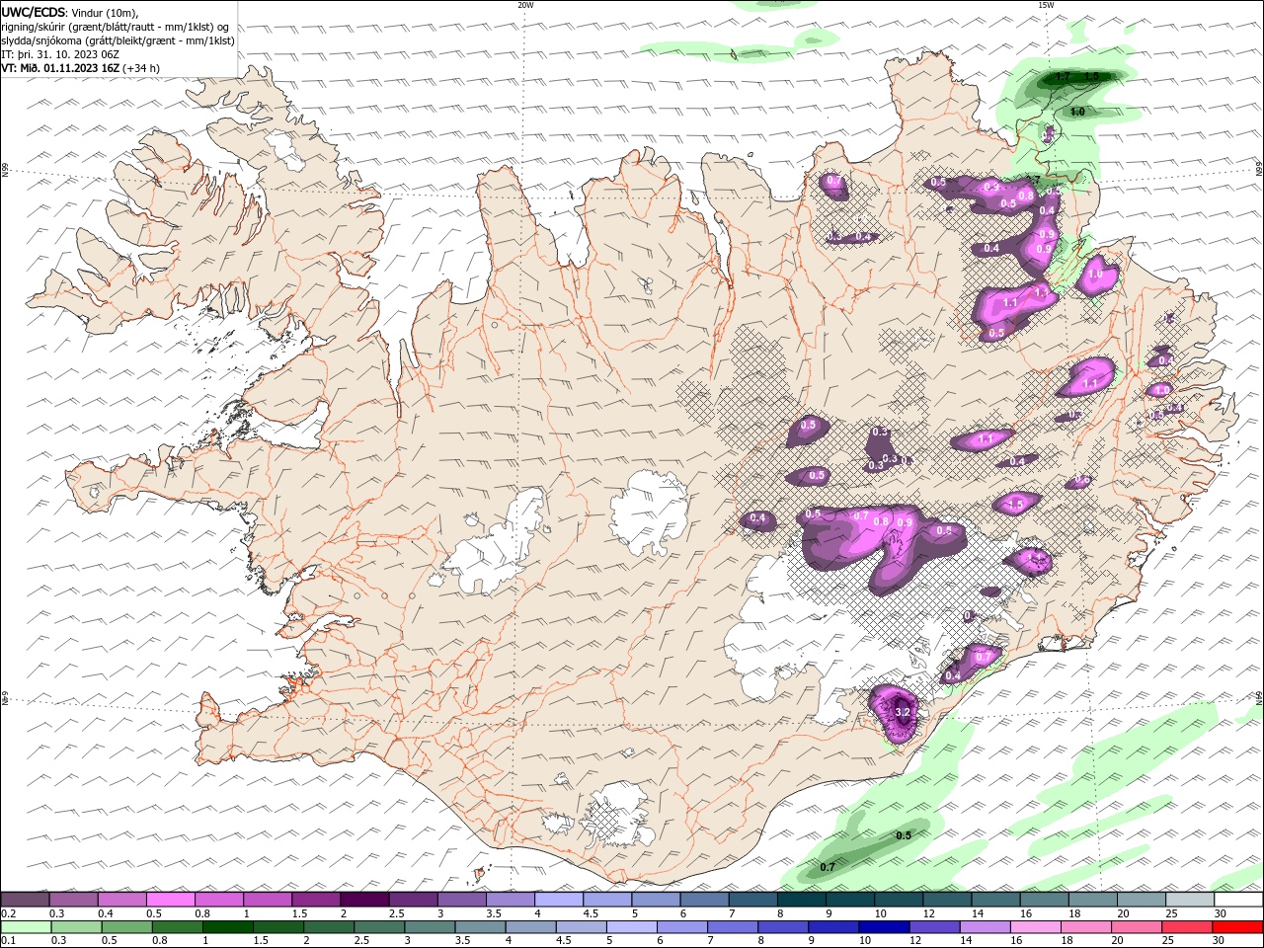
Task: Click the '1.7' value in the dark green area
Action: pyautogui.click(x=1063, y=76)
